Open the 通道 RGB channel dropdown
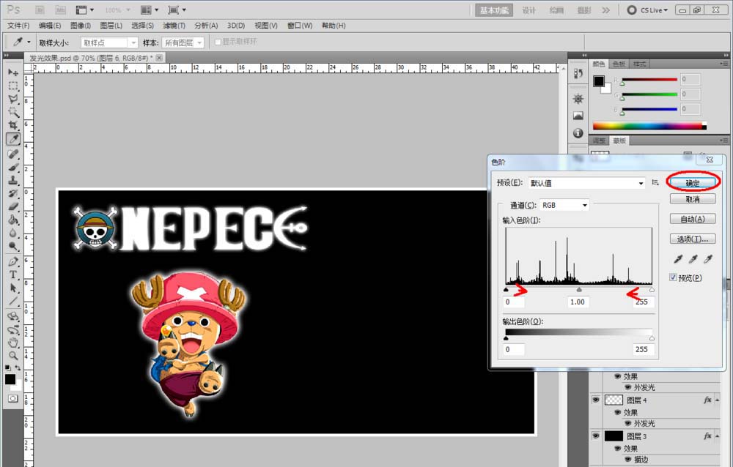The width and height of the screenshot is (733, 467). (564, 205)
